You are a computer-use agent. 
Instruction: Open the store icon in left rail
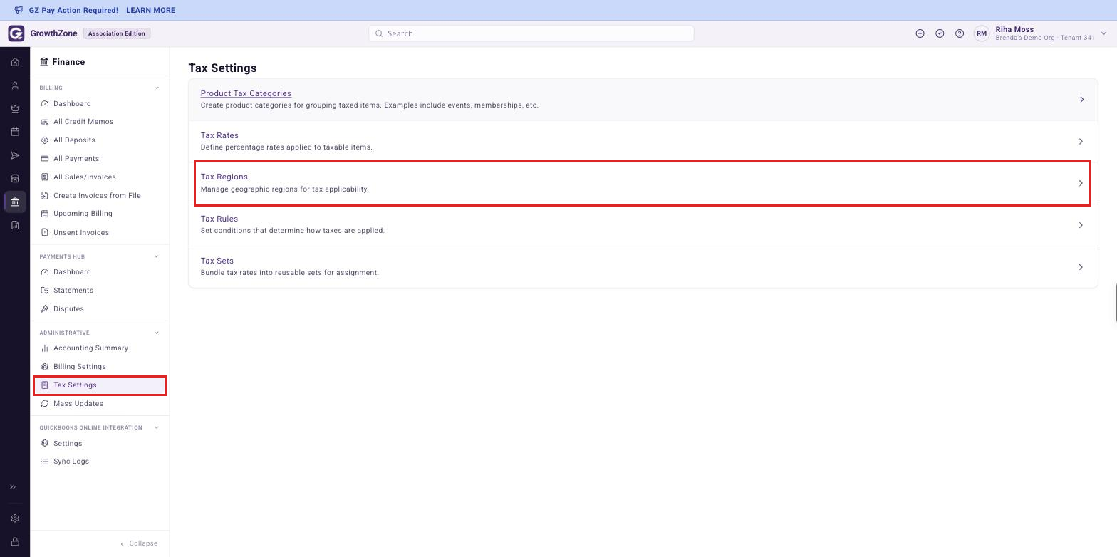[15, 178]
